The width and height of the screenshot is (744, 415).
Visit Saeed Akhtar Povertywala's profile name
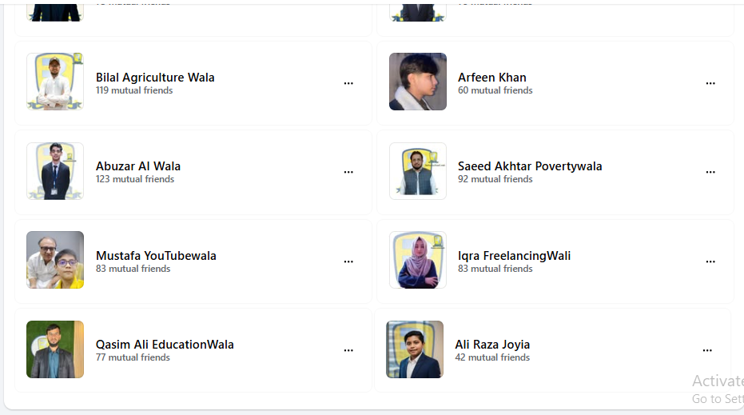pyautogui.click(x=530, y=166)
